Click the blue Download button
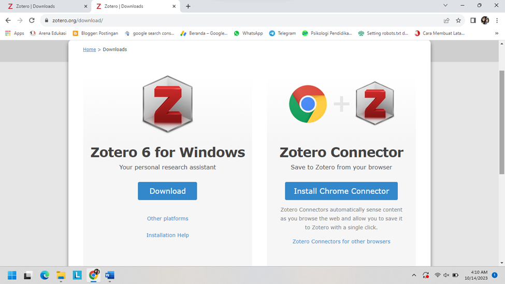Viewport: 505px width, 284px height. point(167,191)
